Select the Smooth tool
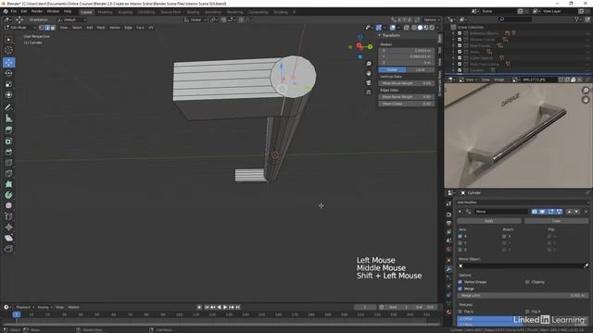593x333 pixels. pos(8,205)
